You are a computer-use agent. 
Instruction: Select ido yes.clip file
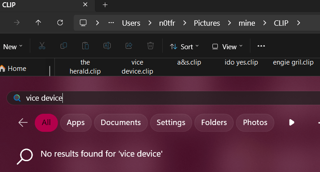[241, 62]
